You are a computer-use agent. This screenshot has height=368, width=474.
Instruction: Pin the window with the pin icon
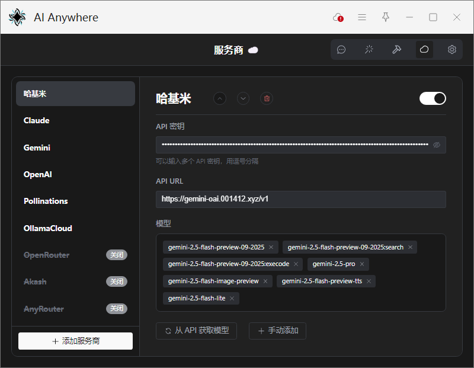click(386, 18)
